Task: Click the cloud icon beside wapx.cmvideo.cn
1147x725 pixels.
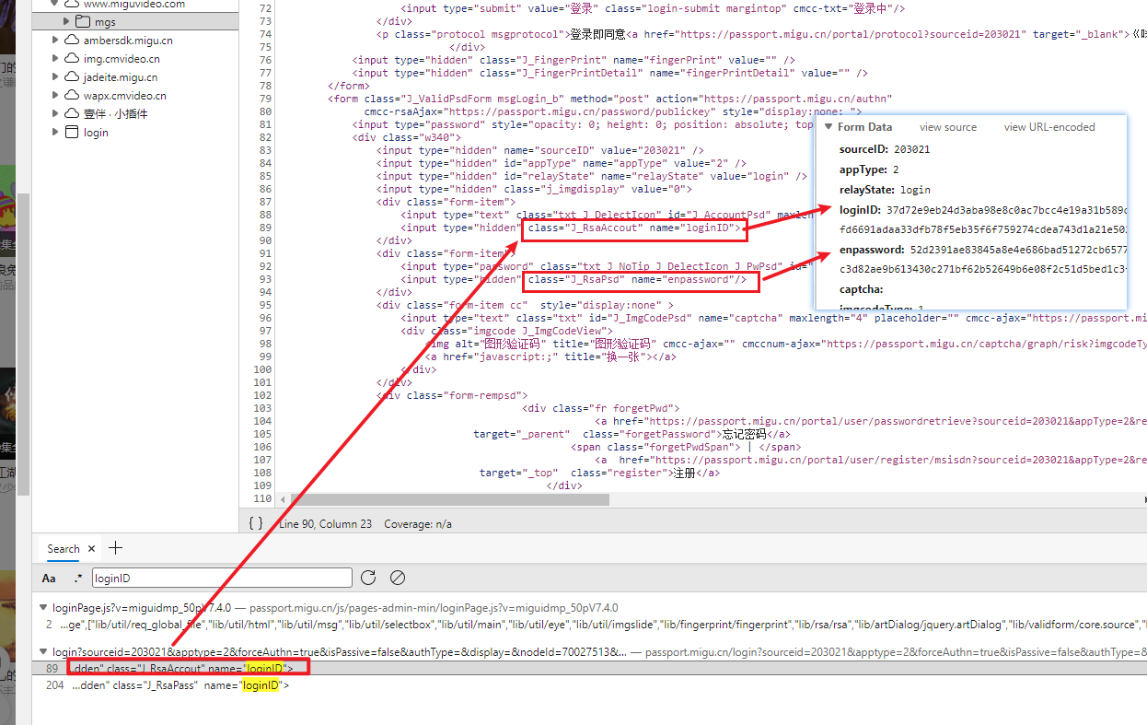Action: (x=72, y=95)
